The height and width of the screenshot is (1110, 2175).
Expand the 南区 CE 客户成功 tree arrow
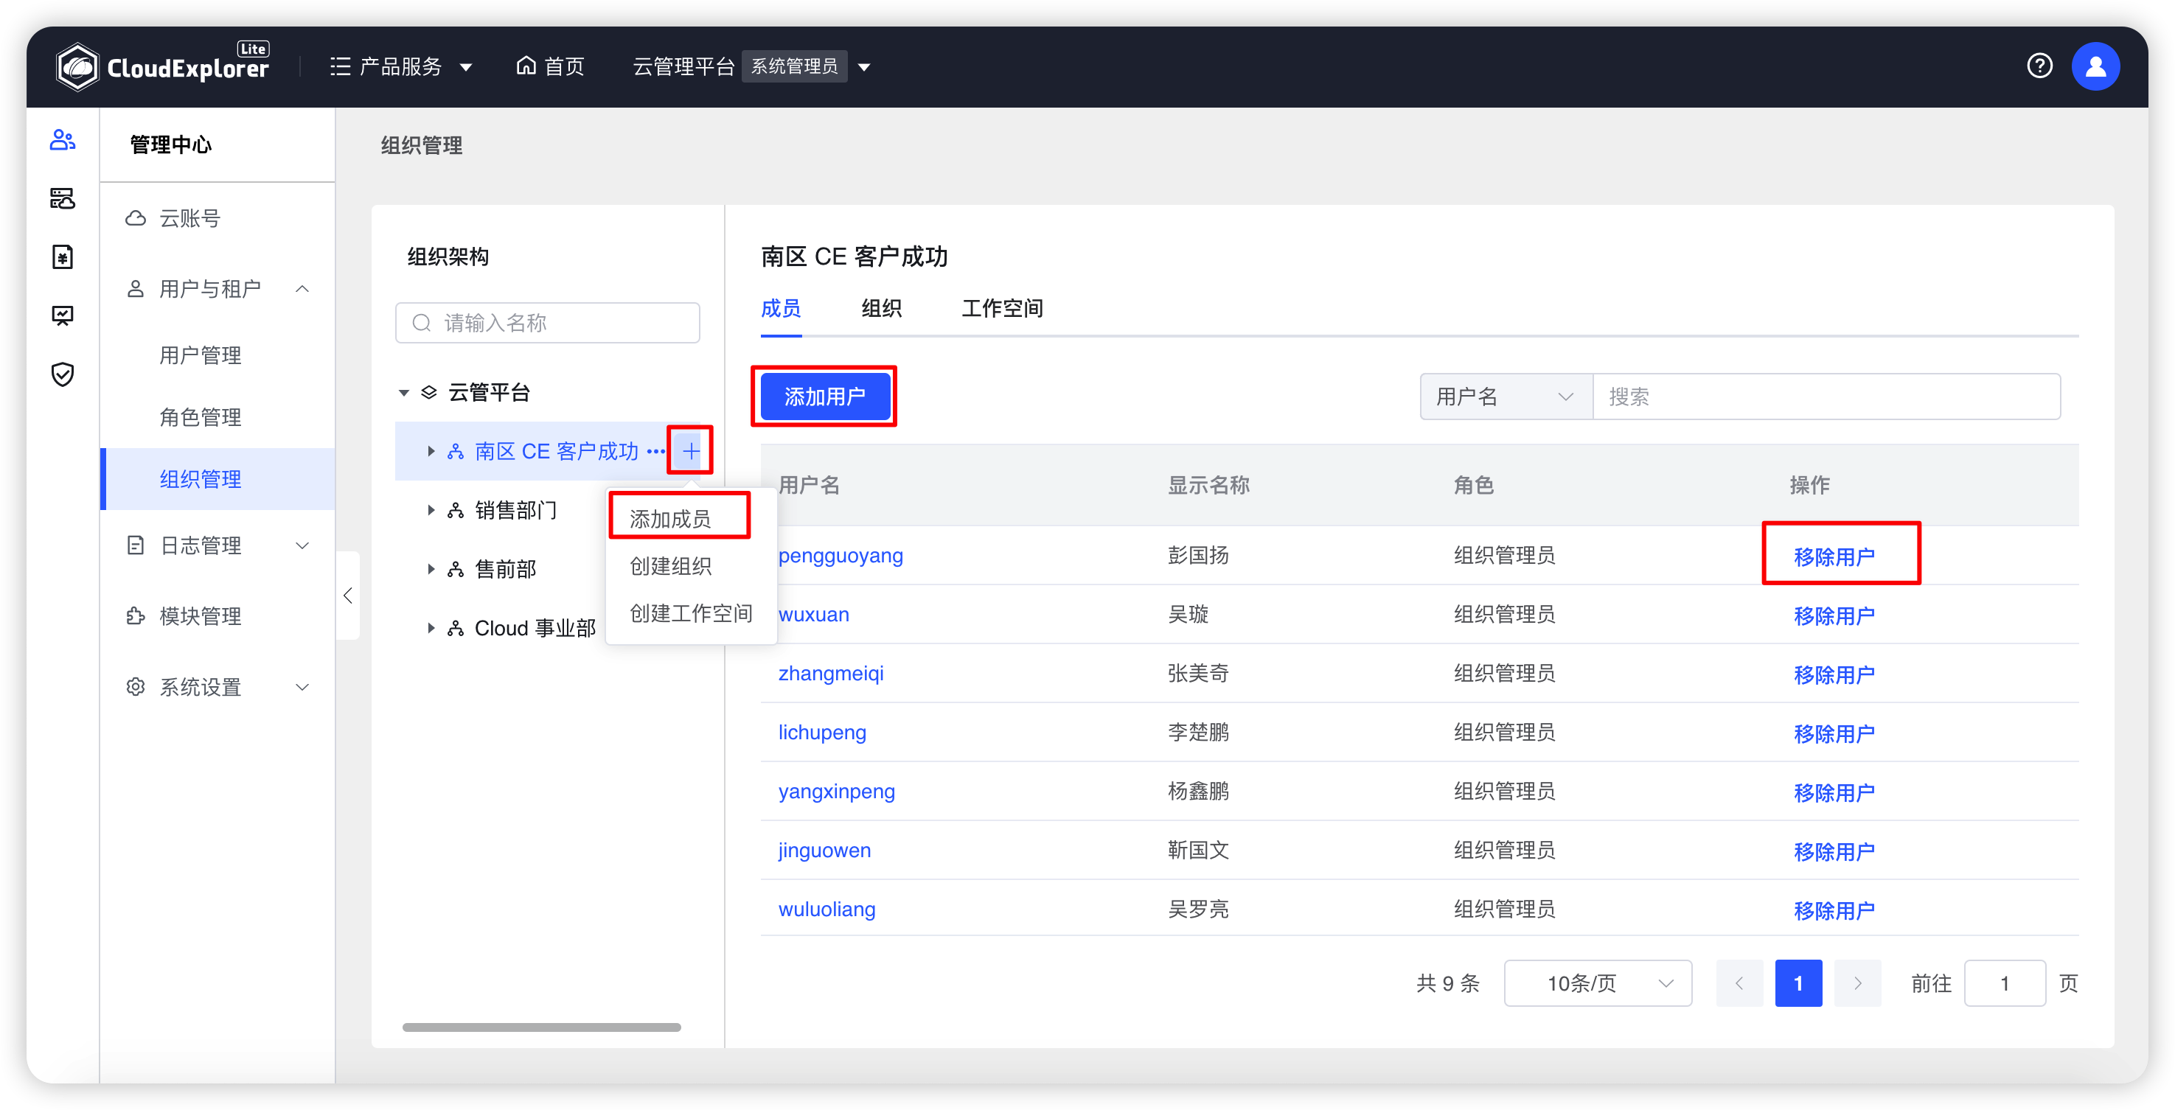click(431, 452)
